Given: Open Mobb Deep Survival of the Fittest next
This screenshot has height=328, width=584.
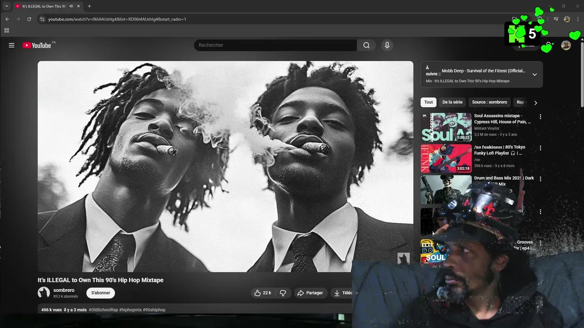Looking at the screenshot, I should point(484,71).
